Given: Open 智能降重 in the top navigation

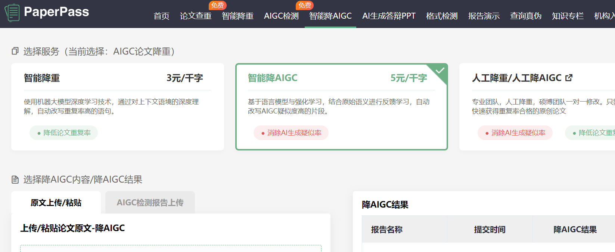Looking at the screenshot, I should click(237, 16).
